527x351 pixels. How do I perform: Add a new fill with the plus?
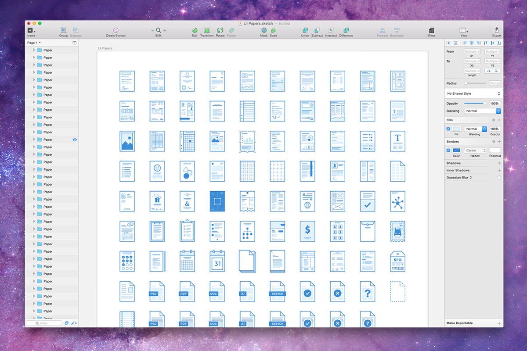point(499,120)
